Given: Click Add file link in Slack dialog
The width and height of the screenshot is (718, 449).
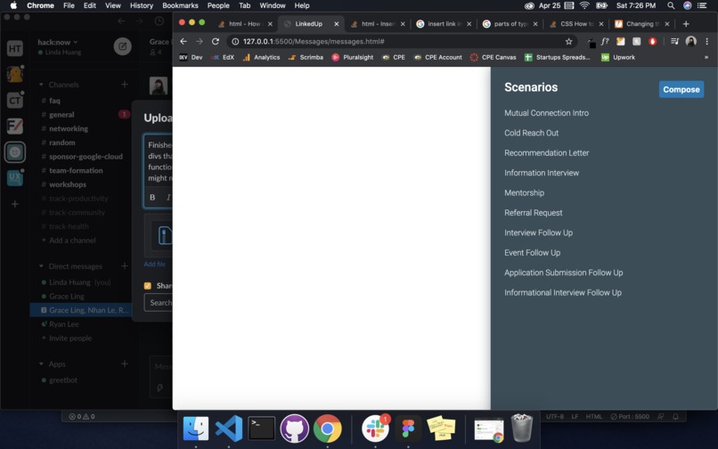Looking at the screenshot, I should (x=155, y=265).
